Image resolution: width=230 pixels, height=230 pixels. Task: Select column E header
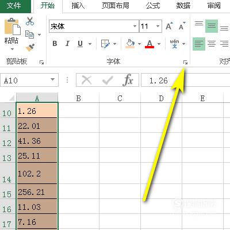tap(203, 98)
